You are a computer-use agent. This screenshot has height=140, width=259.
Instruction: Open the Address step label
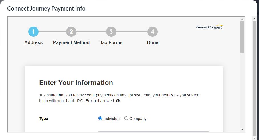coord(33,43)
